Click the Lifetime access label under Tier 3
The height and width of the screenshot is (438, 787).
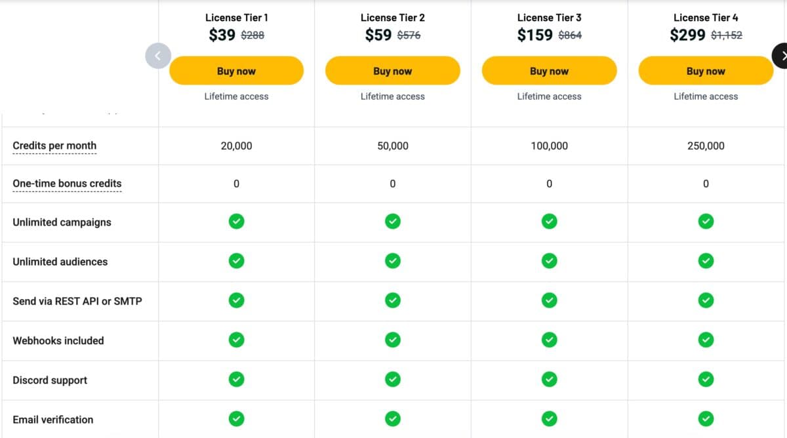(549, 96)
